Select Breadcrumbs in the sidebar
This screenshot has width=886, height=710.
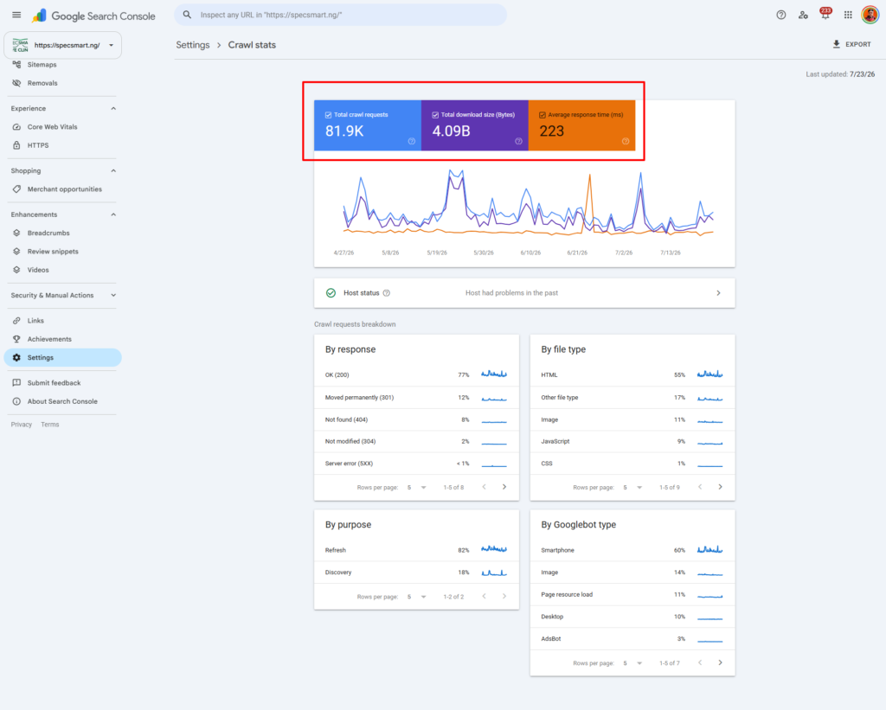coord(48,233)
